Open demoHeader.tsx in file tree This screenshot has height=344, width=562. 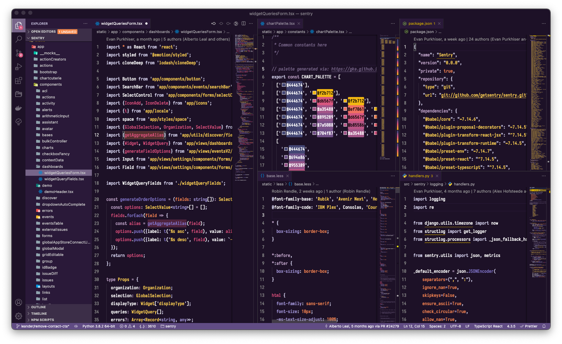coord(59,192)
